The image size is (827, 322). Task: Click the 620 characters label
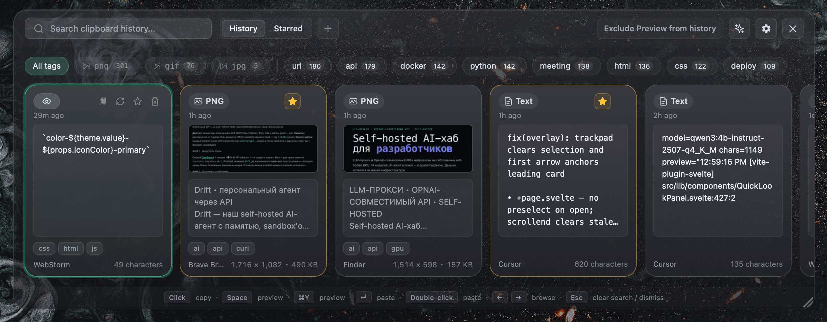[x=601, y=264]
